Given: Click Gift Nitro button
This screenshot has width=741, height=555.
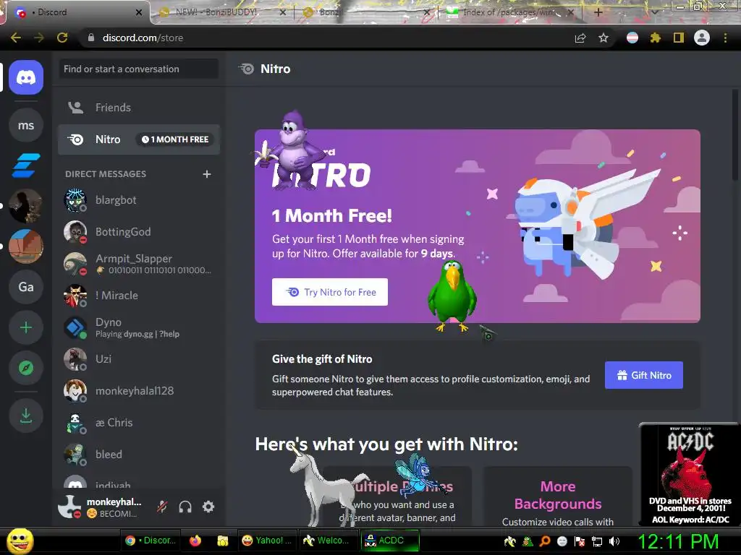Looking at the screenshot, I should tap(643, 375).
